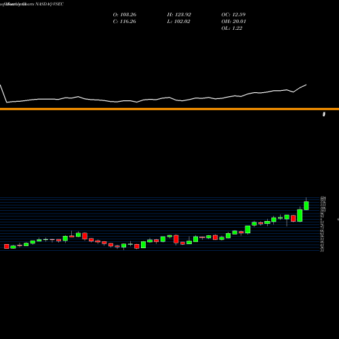This screenshot has height=339, width=339.
Task: Click the high price value H: 123.92
Action: [x=179, y=15]
